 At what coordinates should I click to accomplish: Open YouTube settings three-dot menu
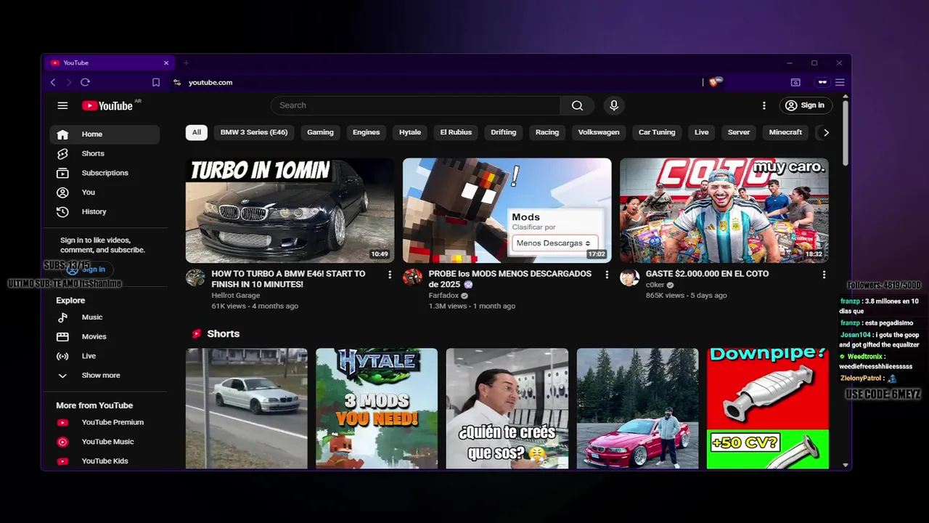764,105
